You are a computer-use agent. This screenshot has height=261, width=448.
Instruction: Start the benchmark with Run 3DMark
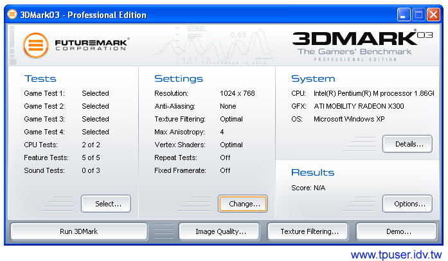pos(79,231)
